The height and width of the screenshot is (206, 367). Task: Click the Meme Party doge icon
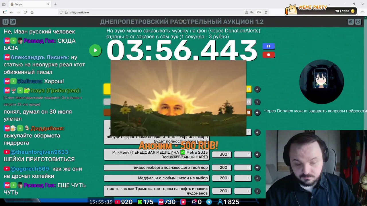291,9
